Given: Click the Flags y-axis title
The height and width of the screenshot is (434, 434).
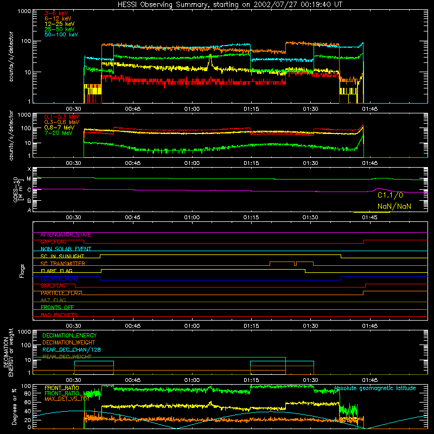Looking at the screenshot, I should tap(22, 271).
